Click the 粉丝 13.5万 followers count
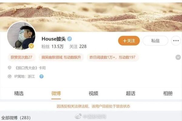 (x=52, y=46)
